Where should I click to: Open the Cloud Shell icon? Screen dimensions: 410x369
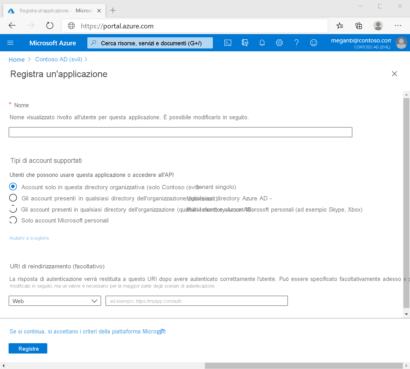(228, 42)
